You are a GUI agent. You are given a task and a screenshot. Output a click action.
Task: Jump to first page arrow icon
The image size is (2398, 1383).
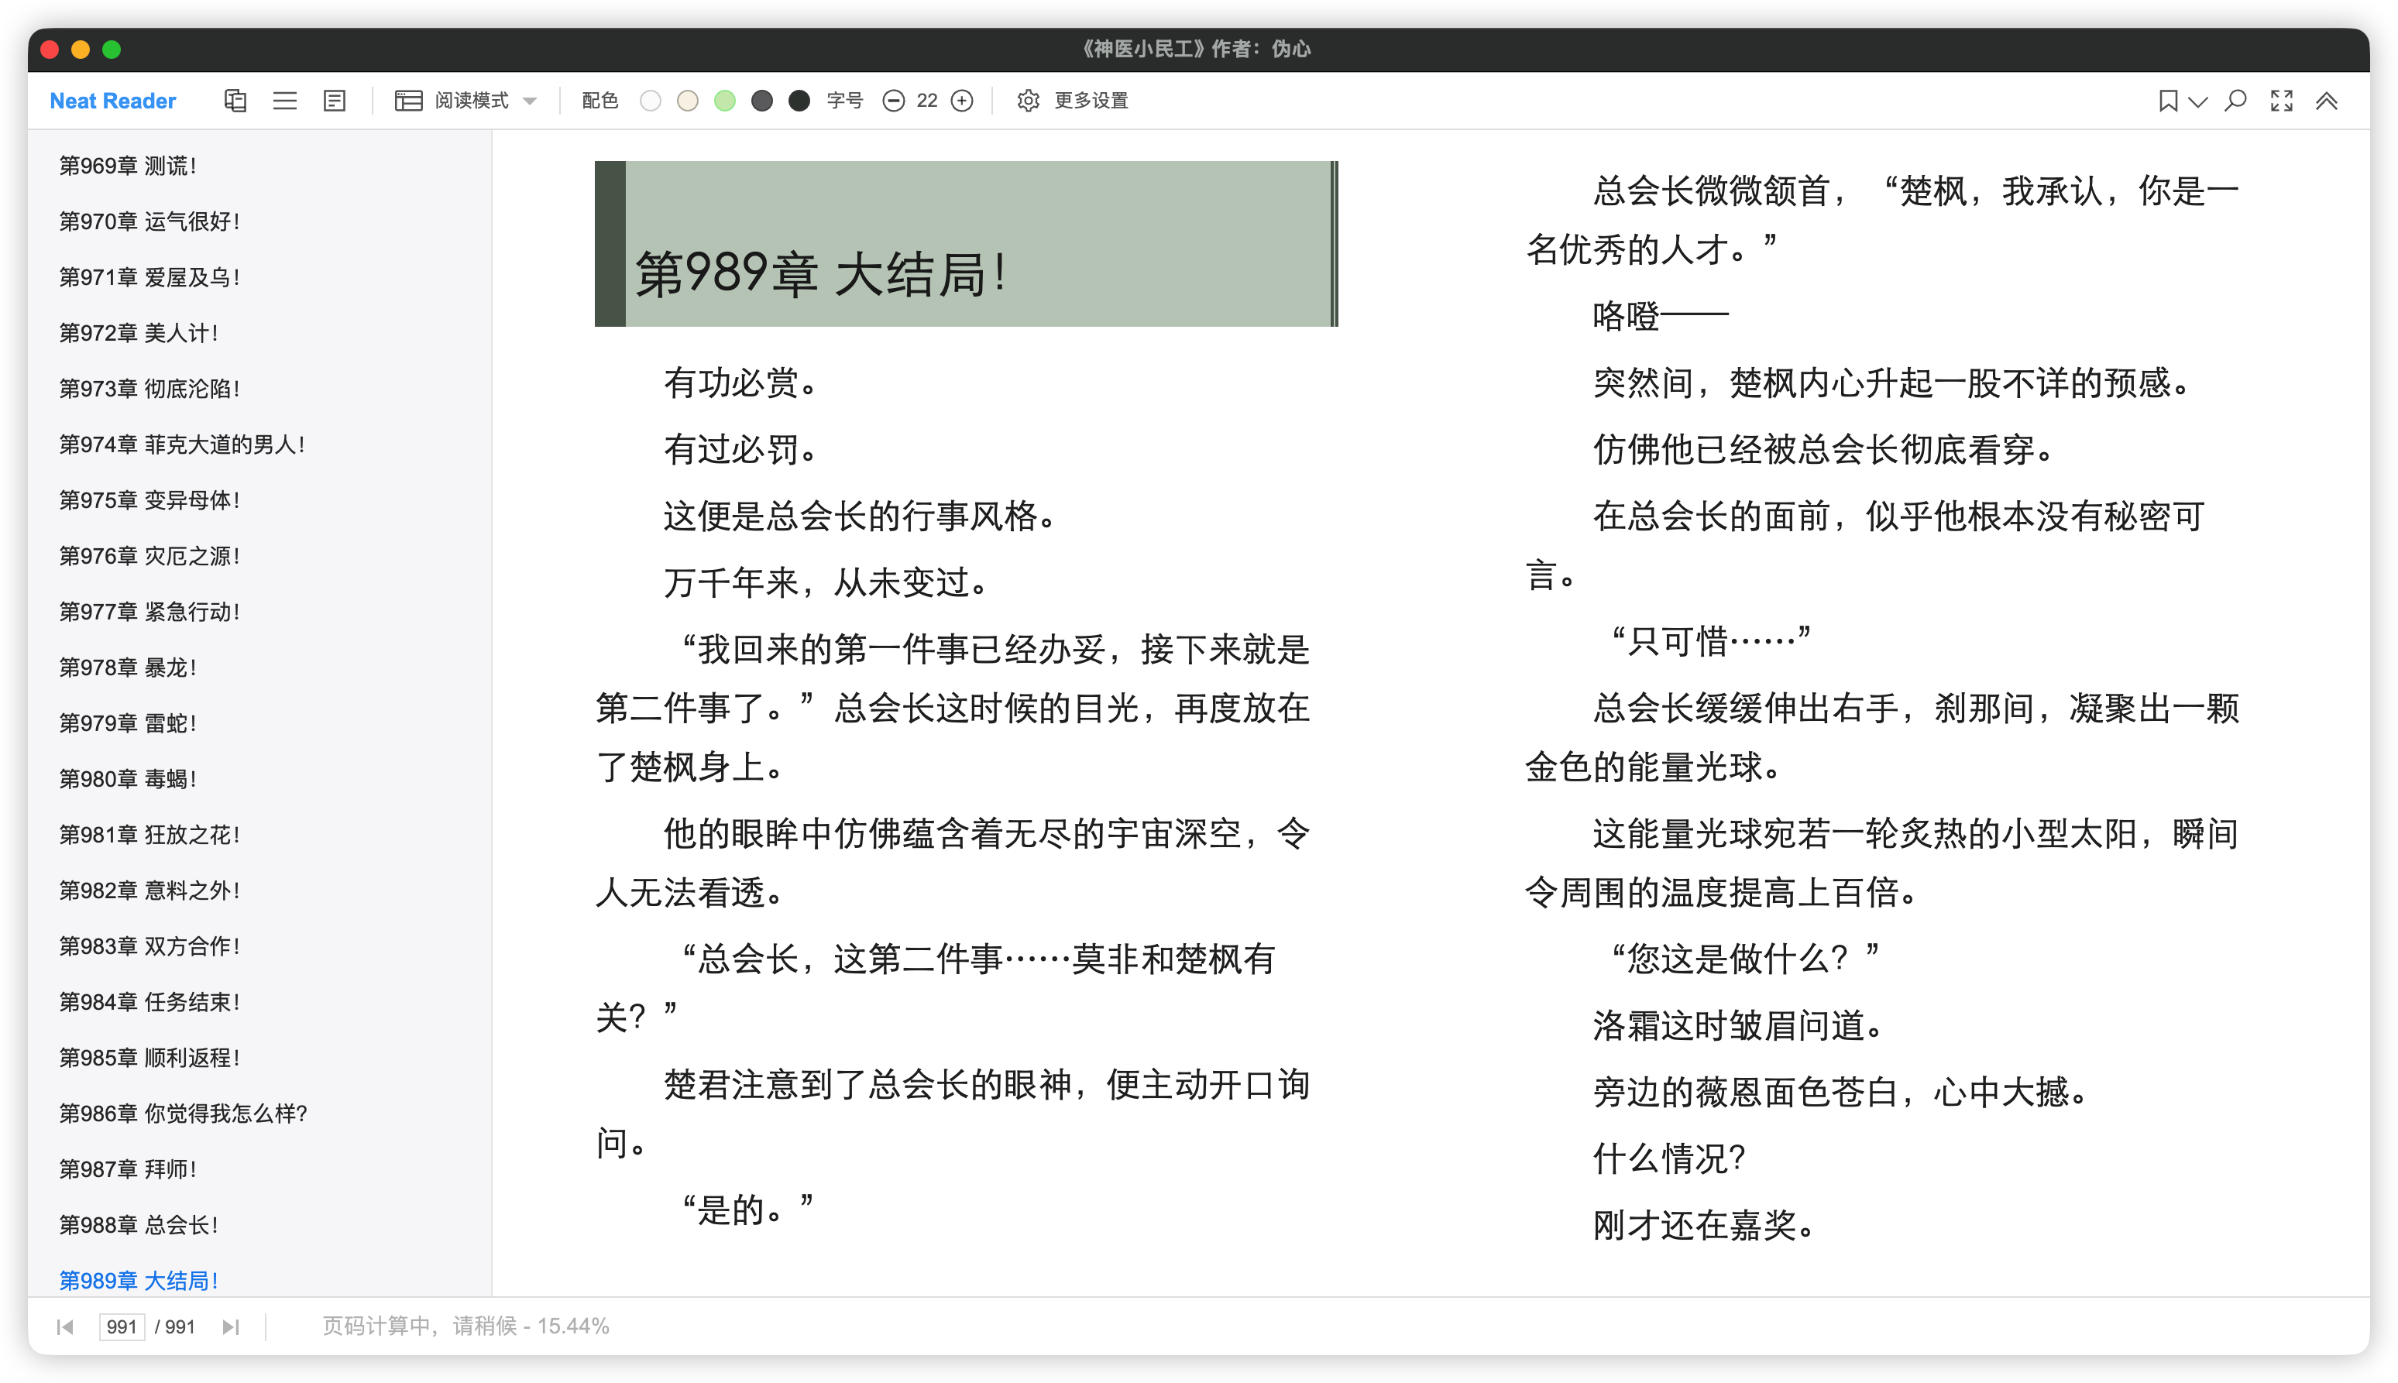click(64, 1326)
